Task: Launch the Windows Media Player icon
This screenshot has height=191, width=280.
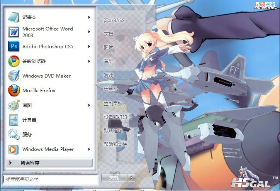Action: 14,149
